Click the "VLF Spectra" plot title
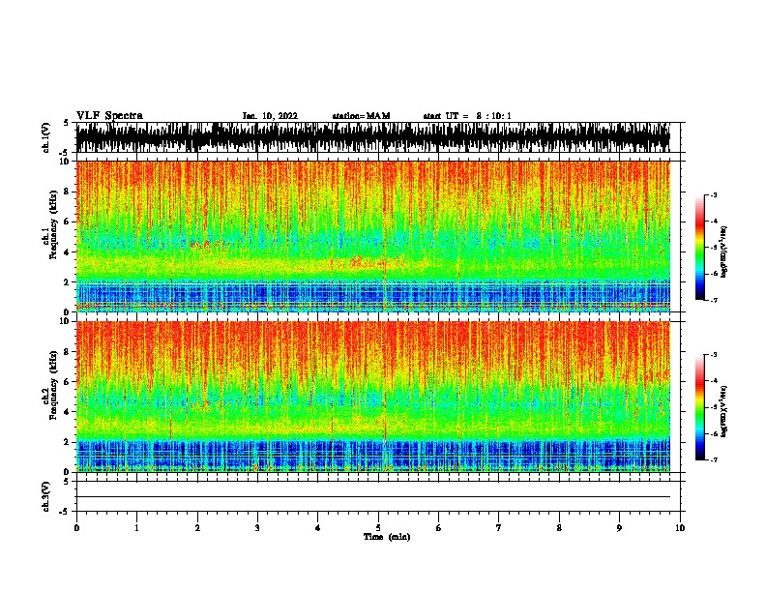Viewport: 766px width, 592px height. coord(109,116)
